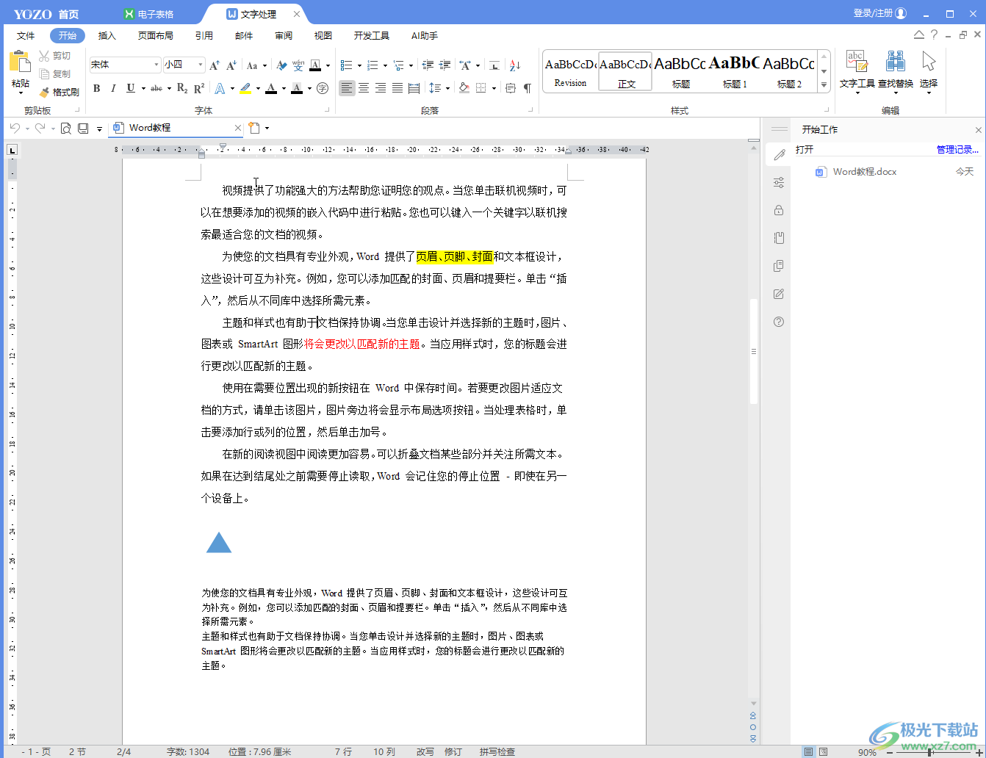Click the print preview magnifier icon
The height and width of the screenshot is (758, 986).
point(65,128)
